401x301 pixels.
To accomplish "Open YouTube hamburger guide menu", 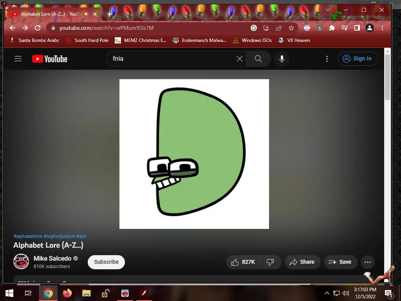I will pyautogui.click(x=18, y=59).
